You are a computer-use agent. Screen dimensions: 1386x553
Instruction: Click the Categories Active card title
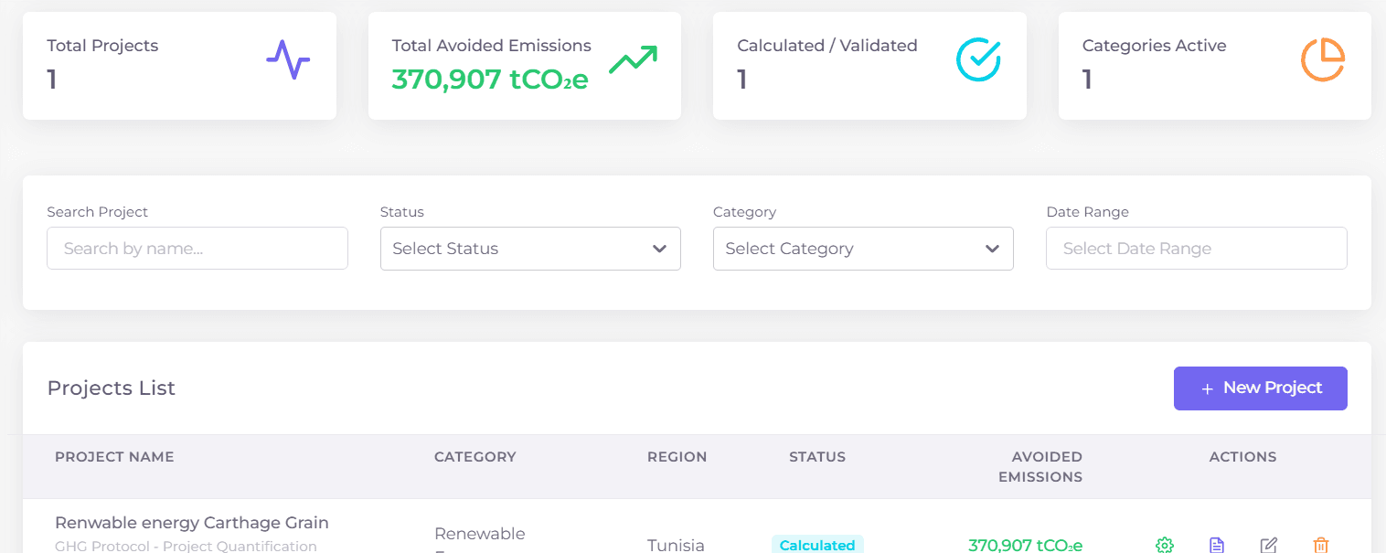click(1154, 46)
